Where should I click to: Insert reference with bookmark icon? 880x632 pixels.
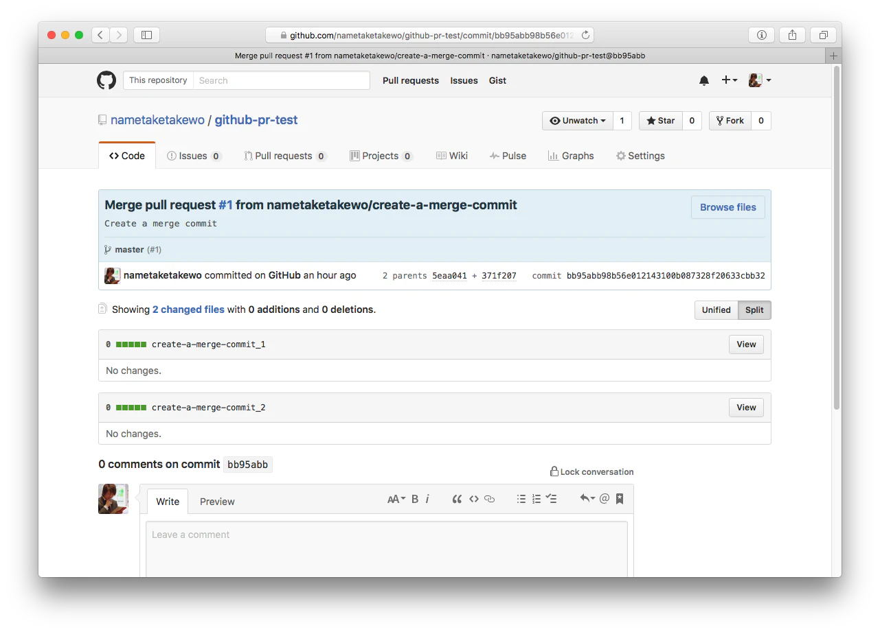tap(620, 499)
